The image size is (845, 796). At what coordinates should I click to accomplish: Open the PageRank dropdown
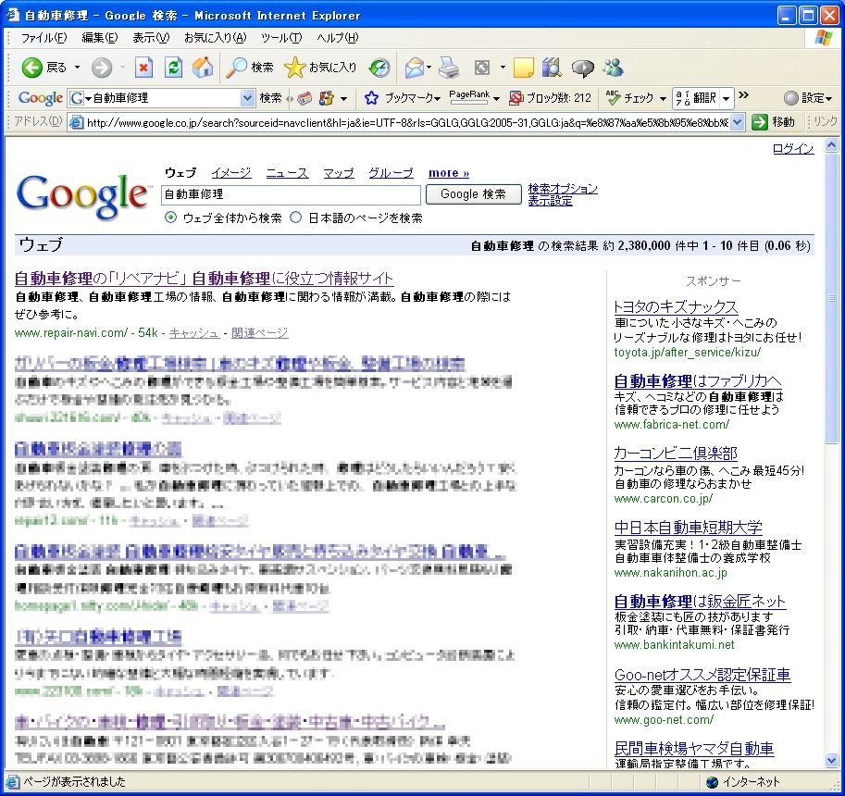[x=496, y=99]
